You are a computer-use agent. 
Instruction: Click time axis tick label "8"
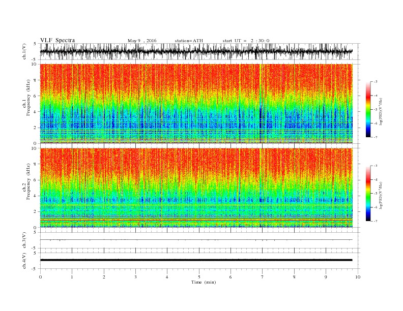(294, 277)
